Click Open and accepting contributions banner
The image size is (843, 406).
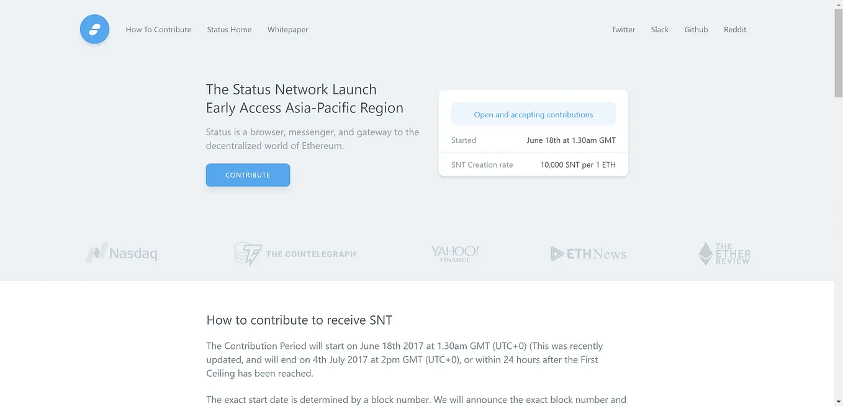point(533,114)
